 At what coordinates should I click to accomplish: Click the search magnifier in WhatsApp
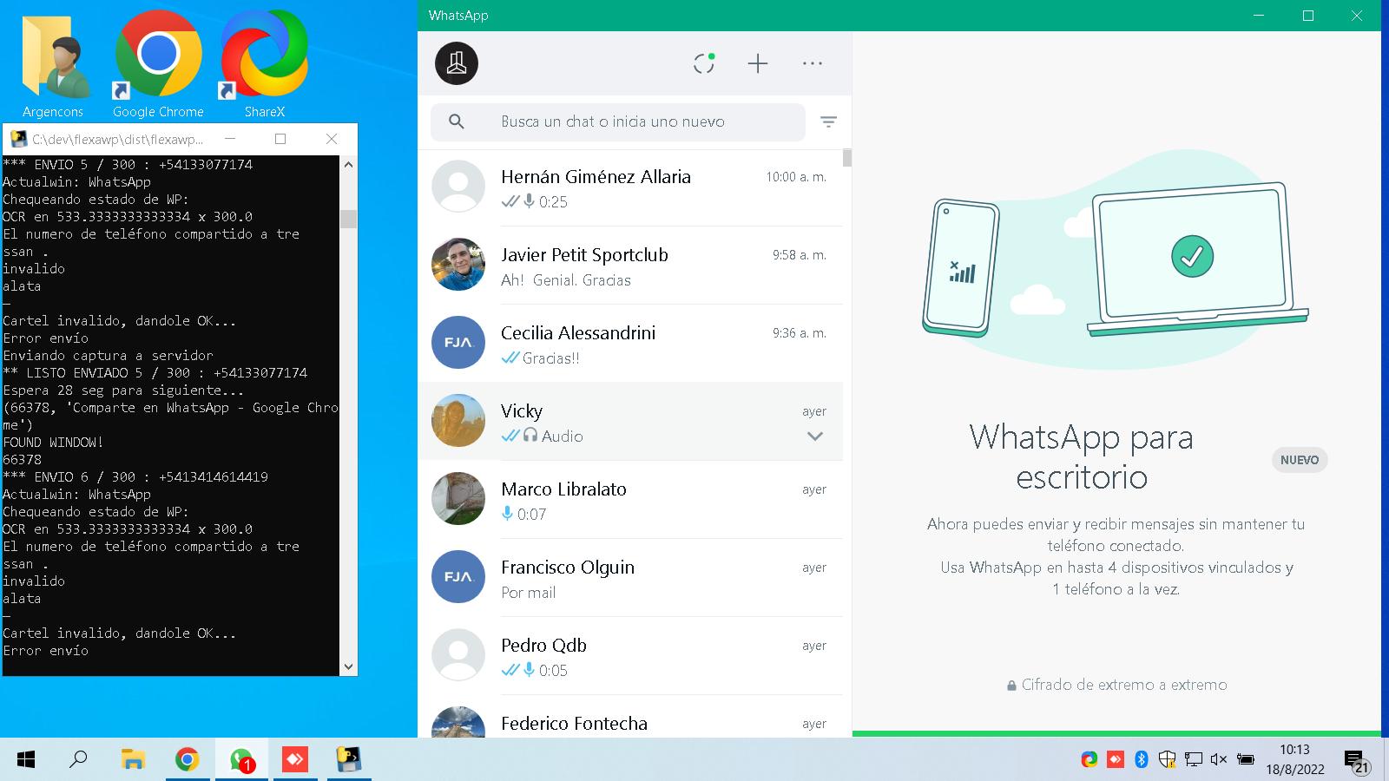[x=457, y=121]
